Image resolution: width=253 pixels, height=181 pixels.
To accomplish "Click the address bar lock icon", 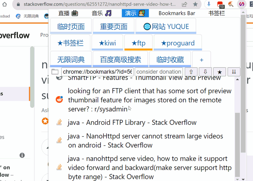I will point(19,4).
